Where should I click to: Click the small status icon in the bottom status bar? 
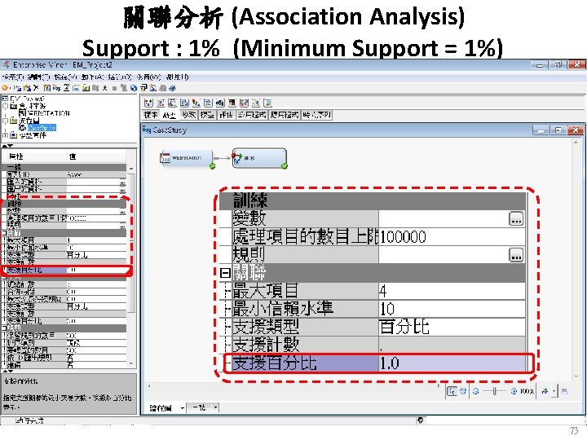pos(421,420)
